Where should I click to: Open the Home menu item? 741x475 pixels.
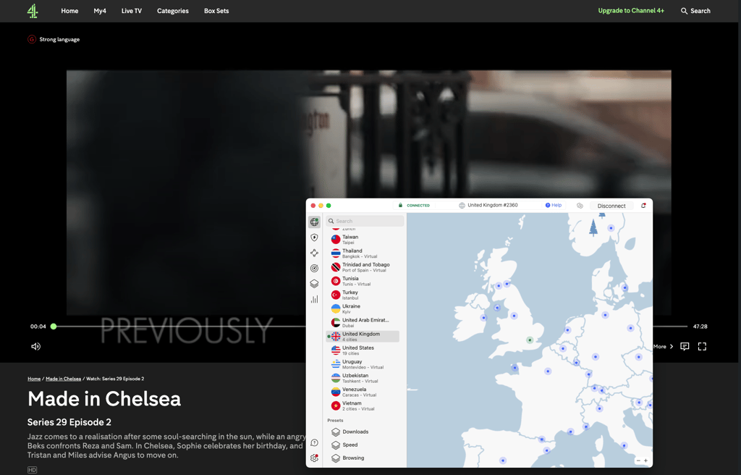[x=69, y=11]
